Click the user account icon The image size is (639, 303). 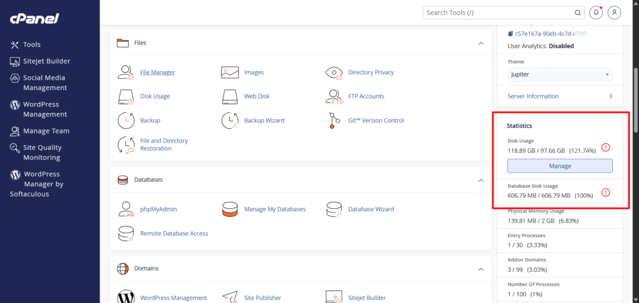[x=615, y=12]
